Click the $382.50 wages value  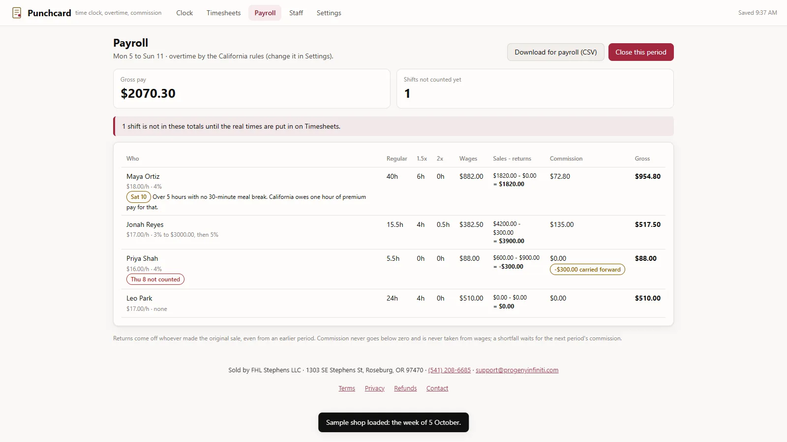[471, 224]
